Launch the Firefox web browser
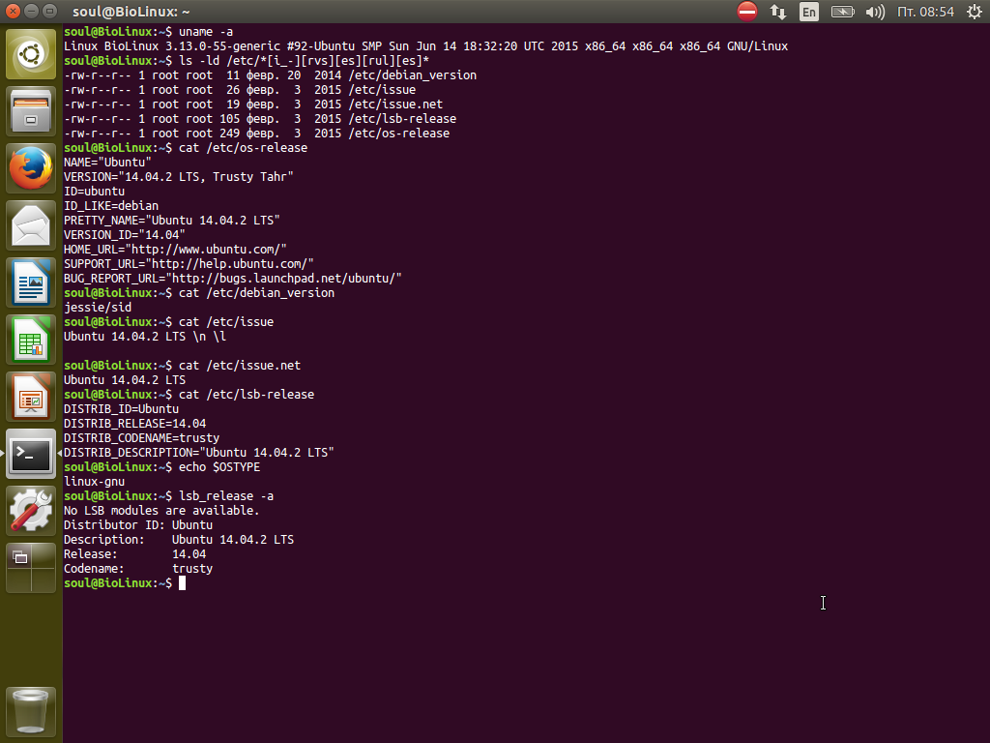The height and width of the screenshot is (743, 990). (31, 168)
